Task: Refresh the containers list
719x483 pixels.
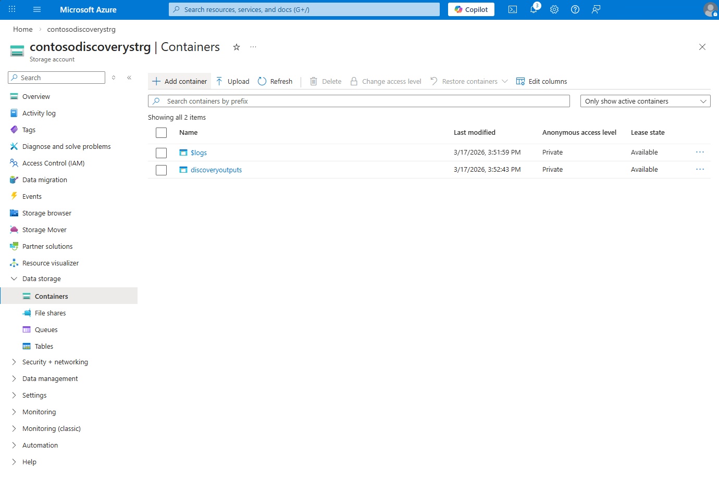Action: (x=275, y=81)
